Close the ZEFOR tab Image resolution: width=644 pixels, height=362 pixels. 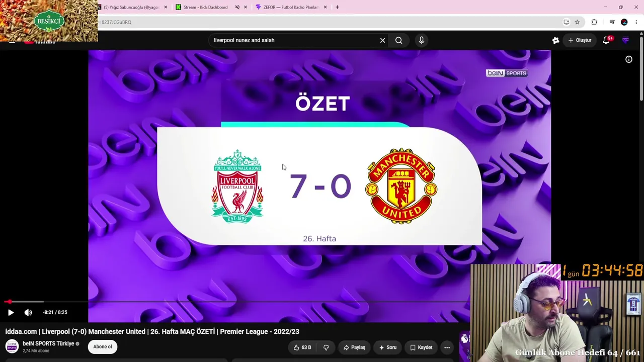(325, 7)
